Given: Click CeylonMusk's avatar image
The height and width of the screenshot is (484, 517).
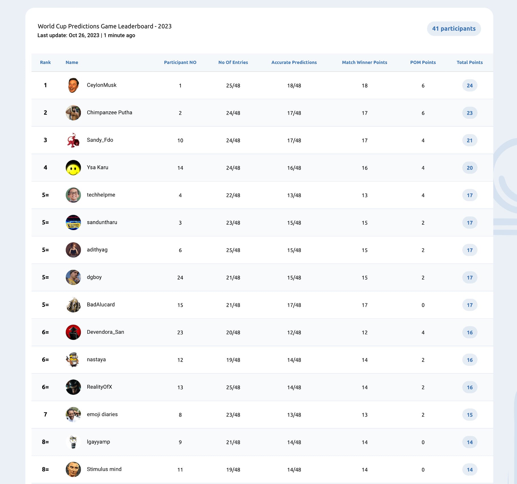Looking at the screenshot, I should coord(73,85).
